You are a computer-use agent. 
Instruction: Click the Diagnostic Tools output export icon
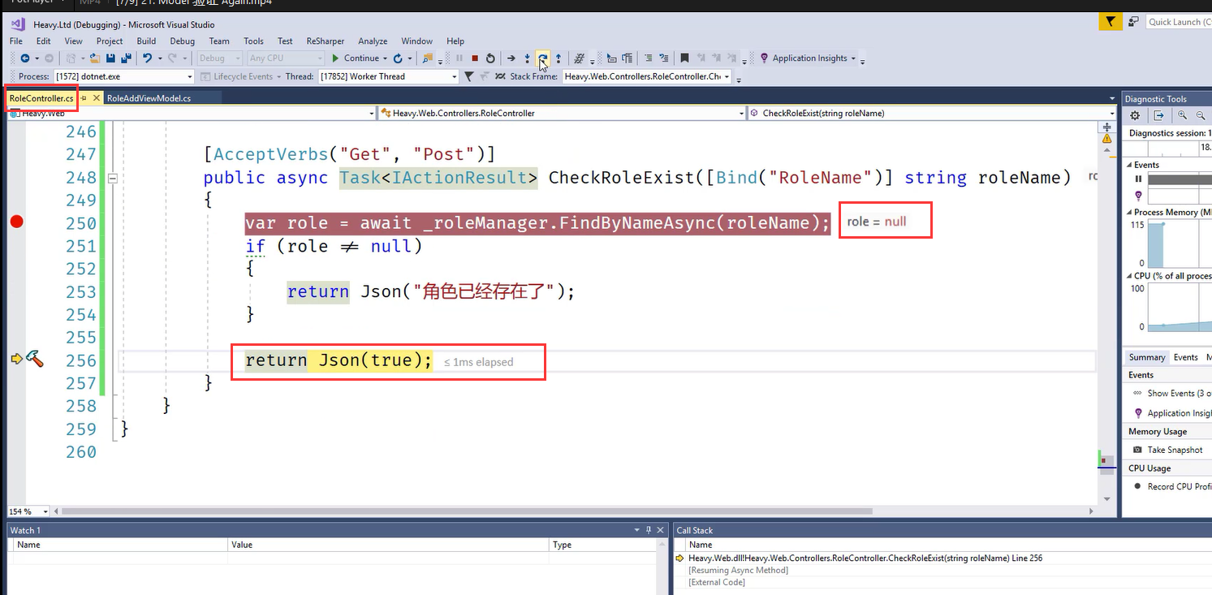(x=1158, y=116)
